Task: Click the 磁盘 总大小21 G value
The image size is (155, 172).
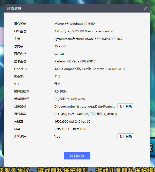Action: coord(70,129)
